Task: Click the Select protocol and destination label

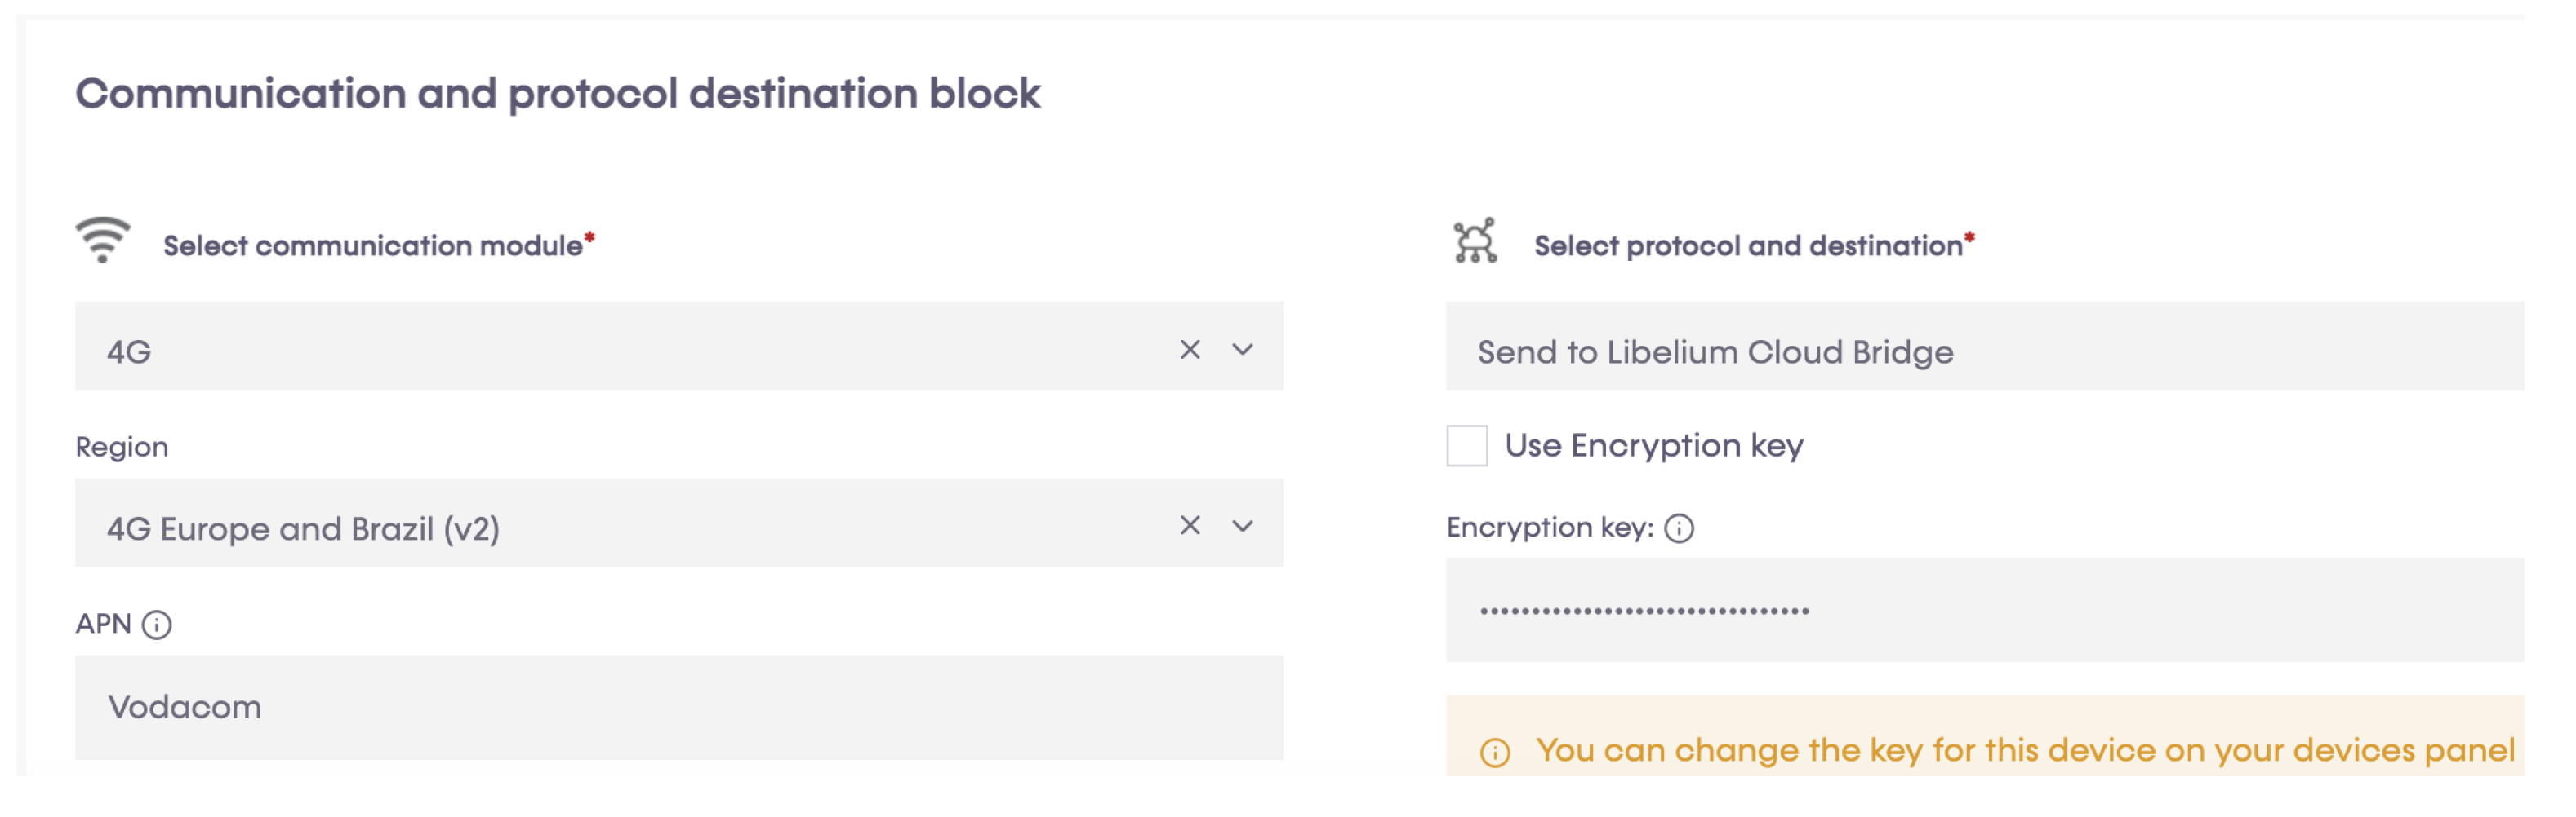Action: pyautogui.click(x=1748, y=245)
